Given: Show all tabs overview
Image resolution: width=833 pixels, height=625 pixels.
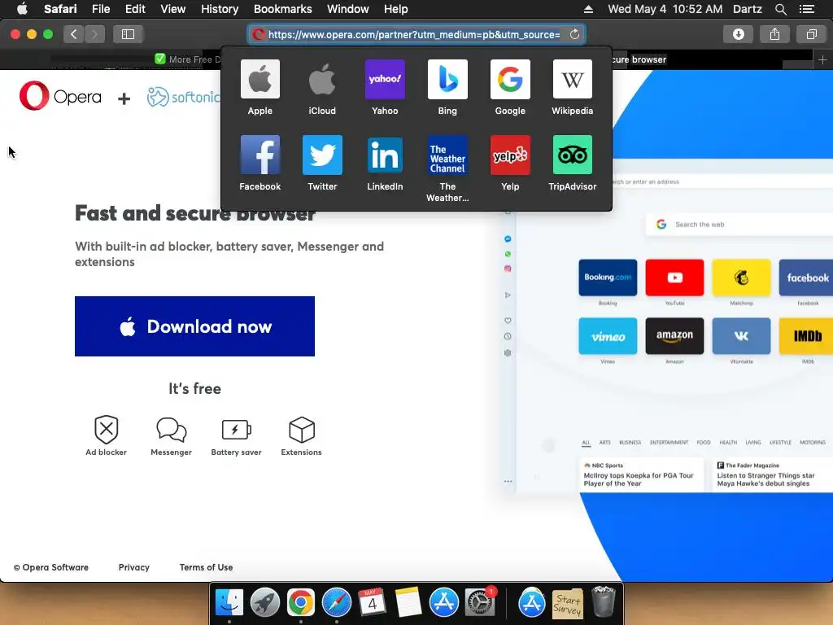Looking at the screenshot, I should (x=811, y=34).
